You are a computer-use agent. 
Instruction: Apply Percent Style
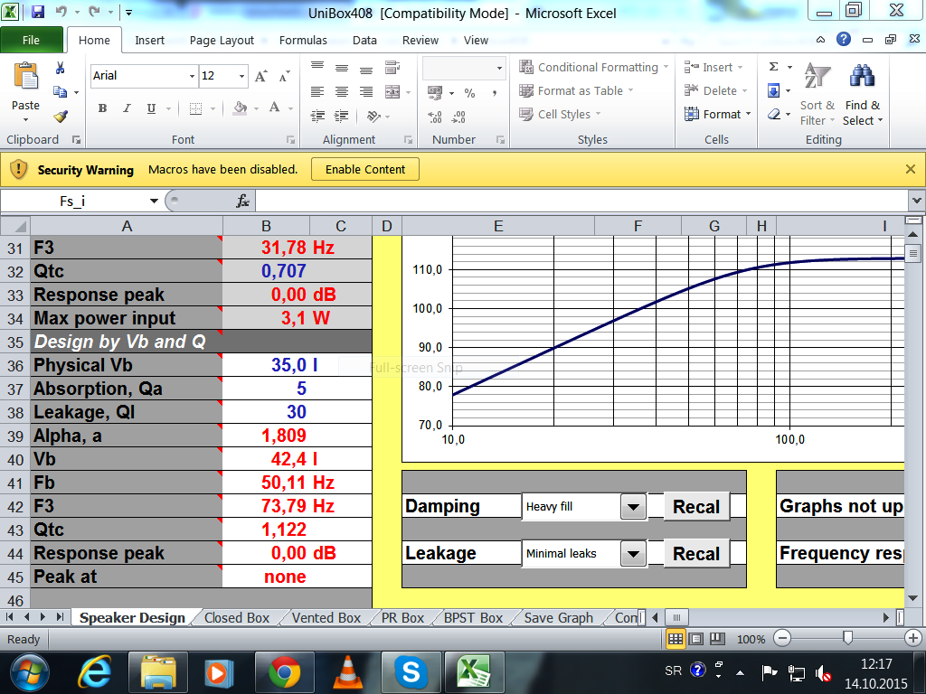click(469, 93)
